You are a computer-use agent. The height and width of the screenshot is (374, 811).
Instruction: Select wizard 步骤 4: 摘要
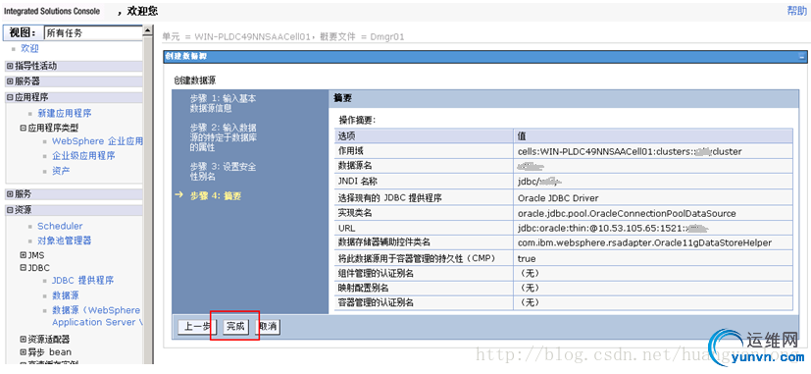tap(215, 195)
